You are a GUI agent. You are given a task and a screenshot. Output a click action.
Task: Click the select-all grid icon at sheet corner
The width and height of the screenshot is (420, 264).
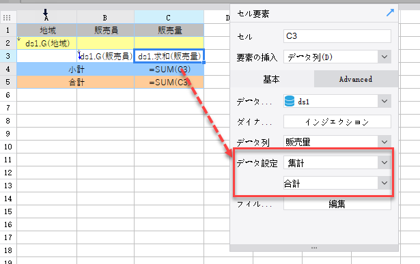click(x=7, y=18)
